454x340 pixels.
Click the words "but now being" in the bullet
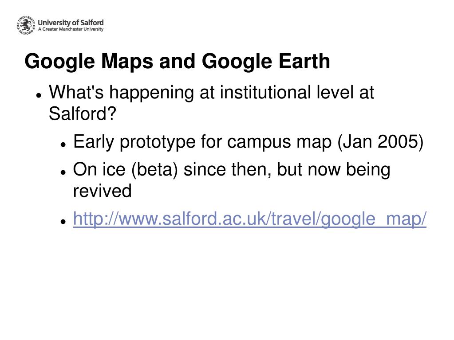pyautogui.click(x=334, y=169)
